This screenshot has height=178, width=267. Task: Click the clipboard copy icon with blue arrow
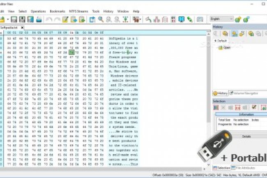(74, 19)
